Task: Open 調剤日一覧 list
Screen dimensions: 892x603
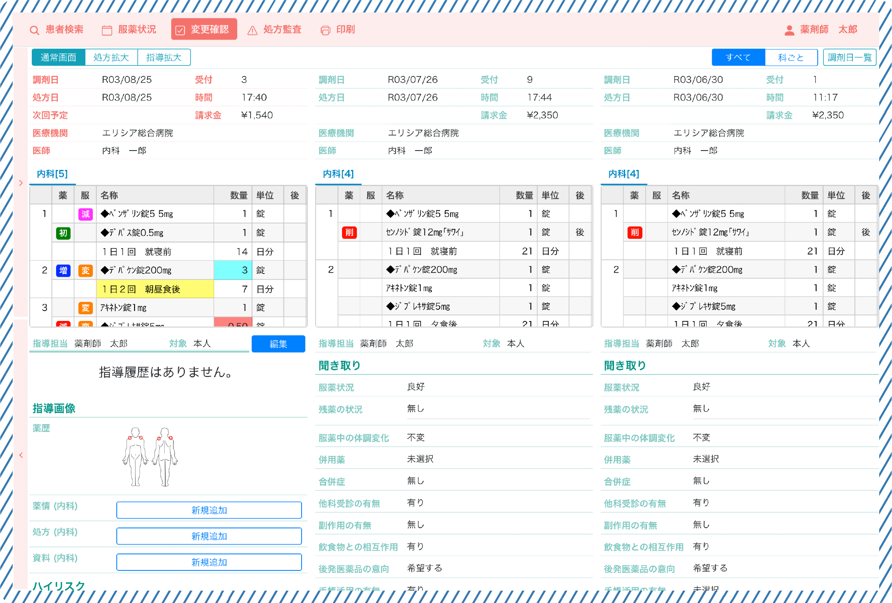Action: (x=850, y=57)
